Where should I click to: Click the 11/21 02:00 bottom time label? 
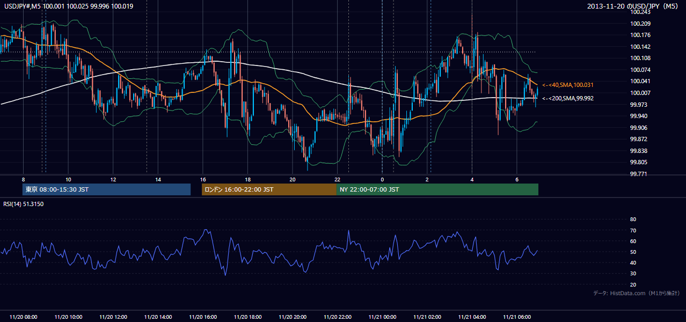click(x=427, y=317)
